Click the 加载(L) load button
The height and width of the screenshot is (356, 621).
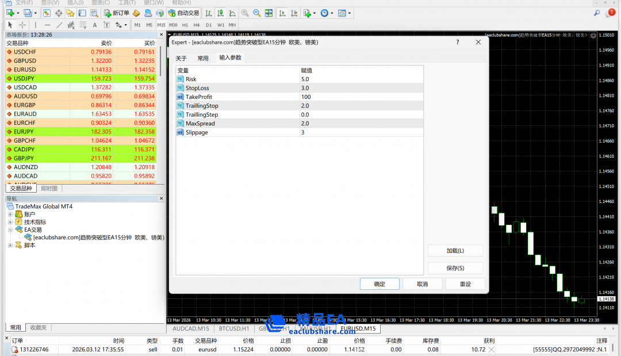point(455,251)
